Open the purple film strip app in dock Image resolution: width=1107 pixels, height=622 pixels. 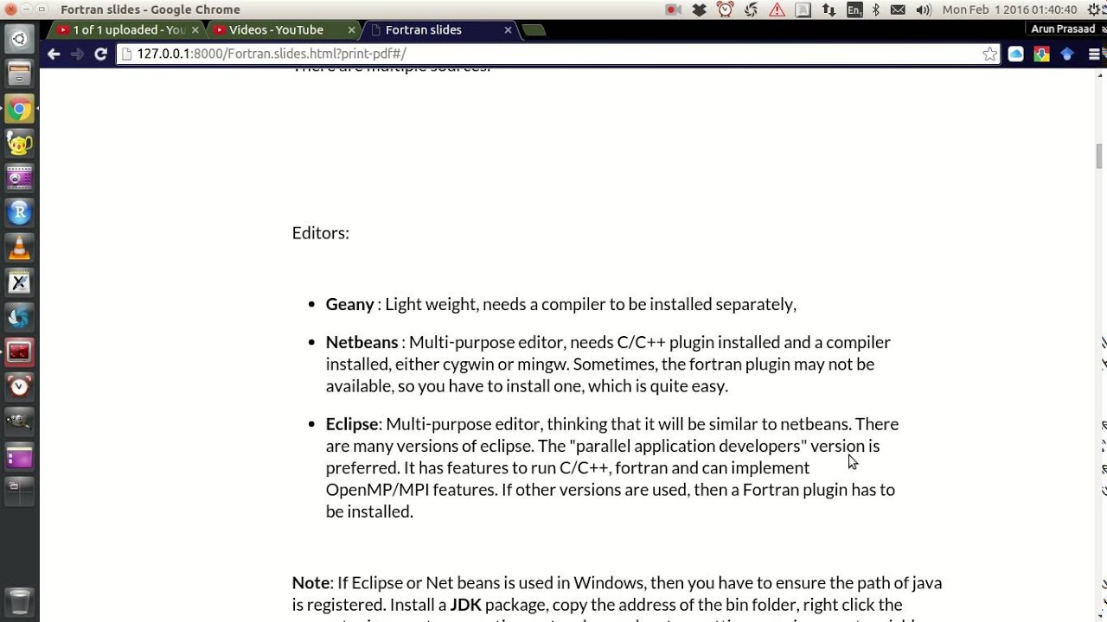pos(19,178)
